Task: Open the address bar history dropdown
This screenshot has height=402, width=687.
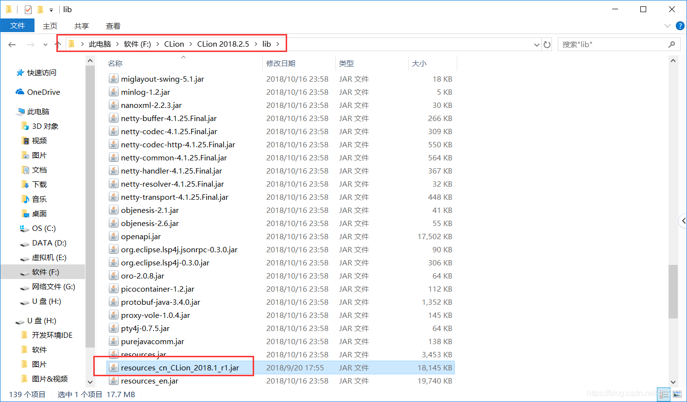Action: (536, 45)
